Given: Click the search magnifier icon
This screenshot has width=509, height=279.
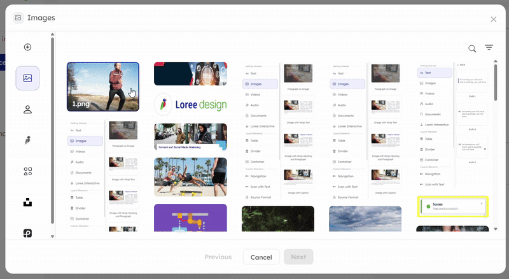Looking at the screenshot, I should tap(472, 49).
